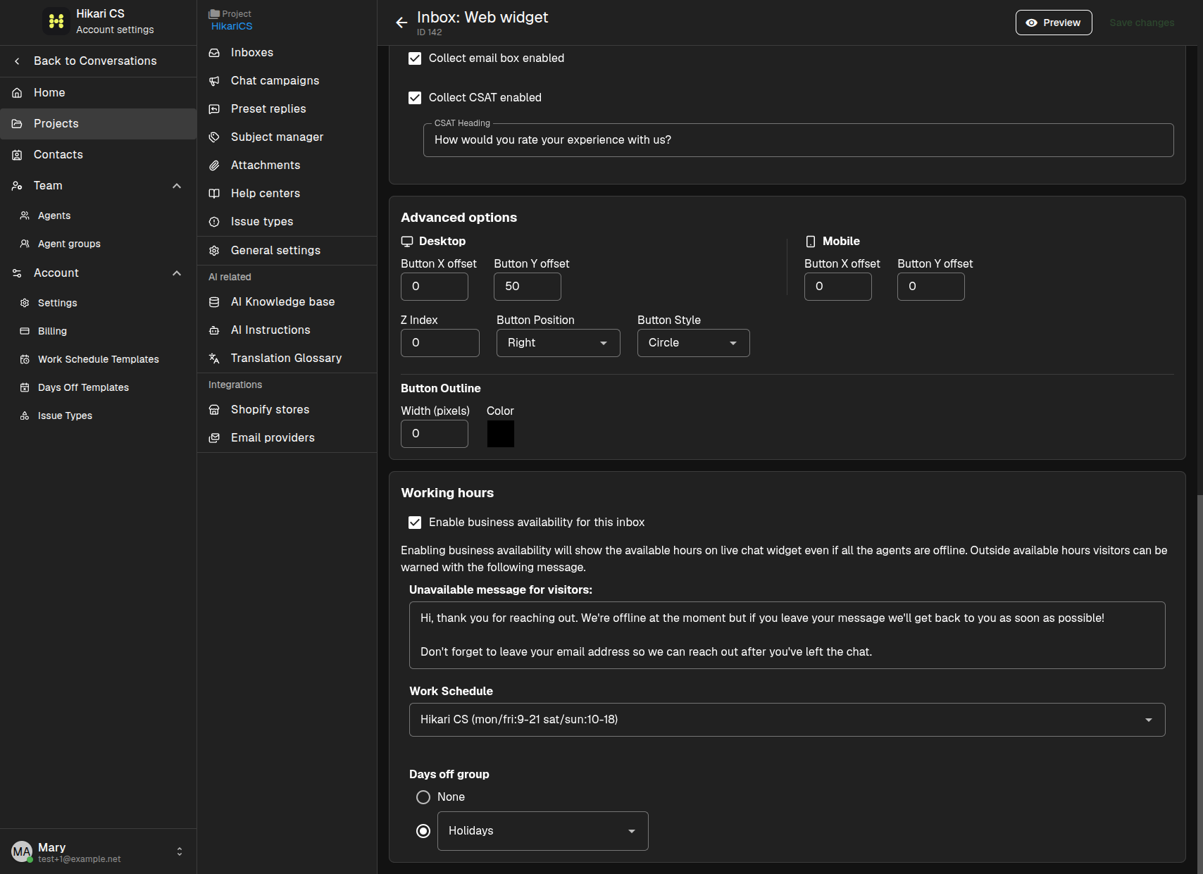Click the Inboxes tray icon
The height and width of the screenshot is (874, 1203).
(x=214, y=53)
